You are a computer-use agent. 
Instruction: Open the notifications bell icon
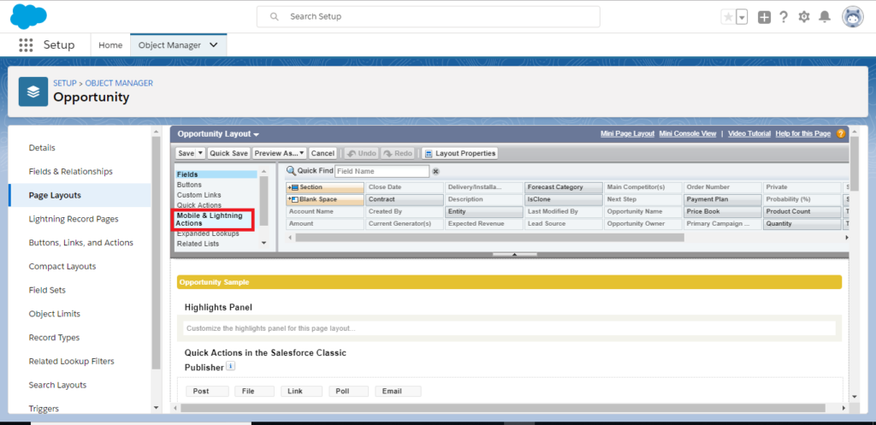(x=825, y=17)
